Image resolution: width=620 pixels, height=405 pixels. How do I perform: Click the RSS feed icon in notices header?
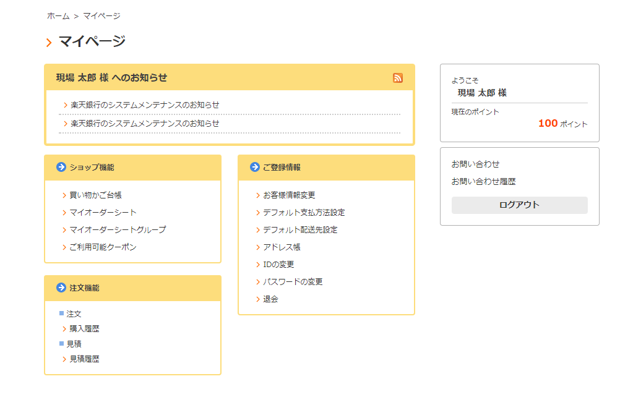coord(398,78)
